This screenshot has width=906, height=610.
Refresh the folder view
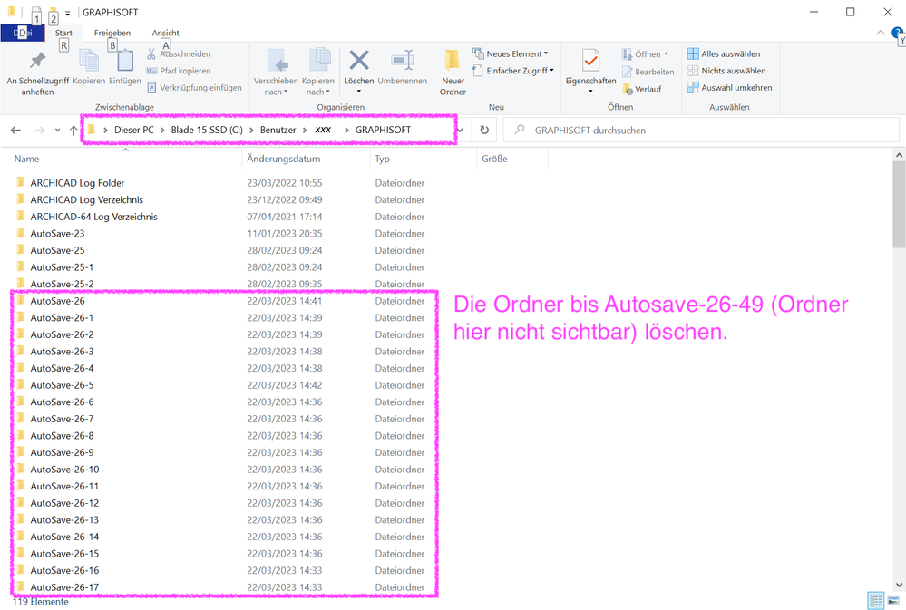point(484,130)
